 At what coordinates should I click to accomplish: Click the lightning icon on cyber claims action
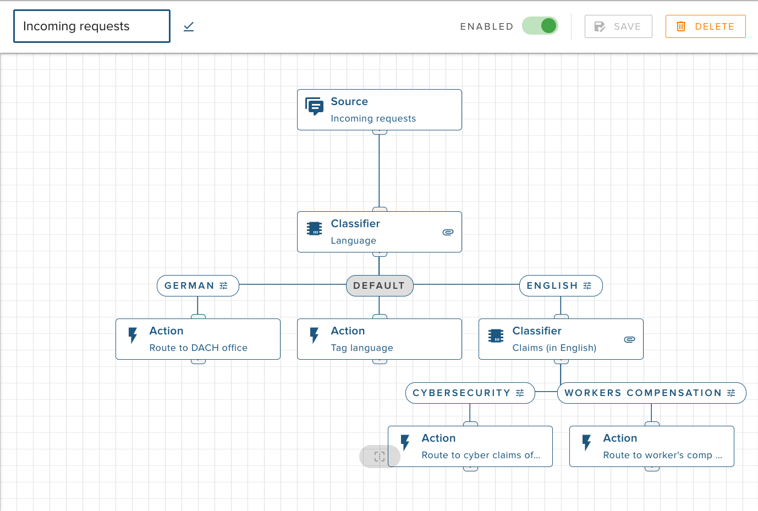[x=405, y=442]
